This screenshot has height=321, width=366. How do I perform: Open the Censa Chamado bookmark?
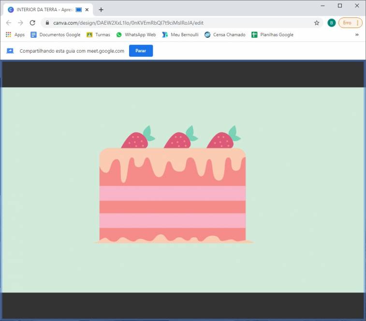click(x=225, y=35)
